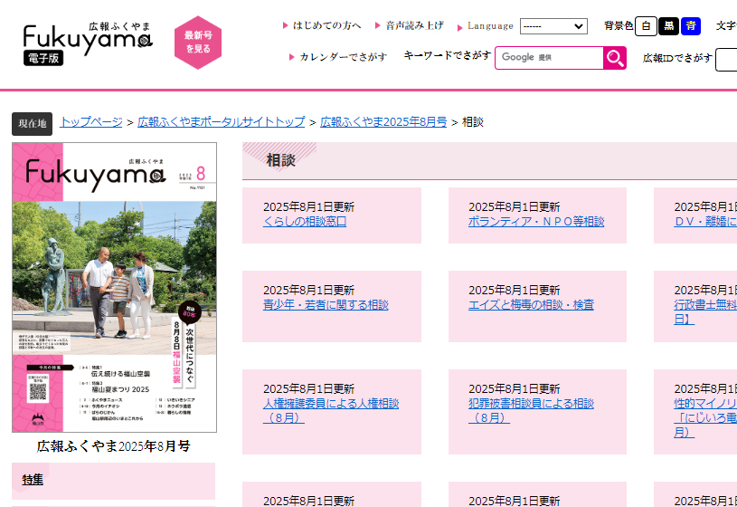Viewport: 737px width, 507px height.
Task: Open 犯罪被害相談員による相談(8月) link
Action: click(x=531, y=410)
